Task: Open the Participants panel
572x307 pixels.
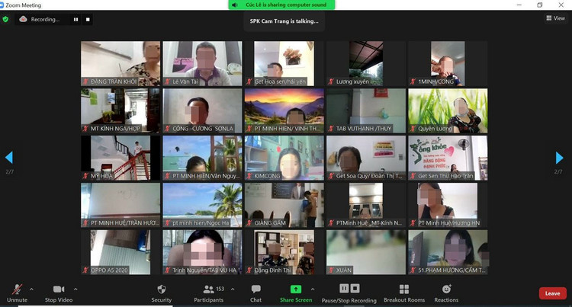Action: [x=209, y=293]
